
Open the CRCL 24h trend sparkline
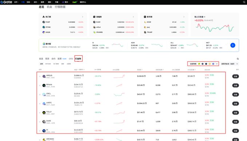tap(119, 94)
